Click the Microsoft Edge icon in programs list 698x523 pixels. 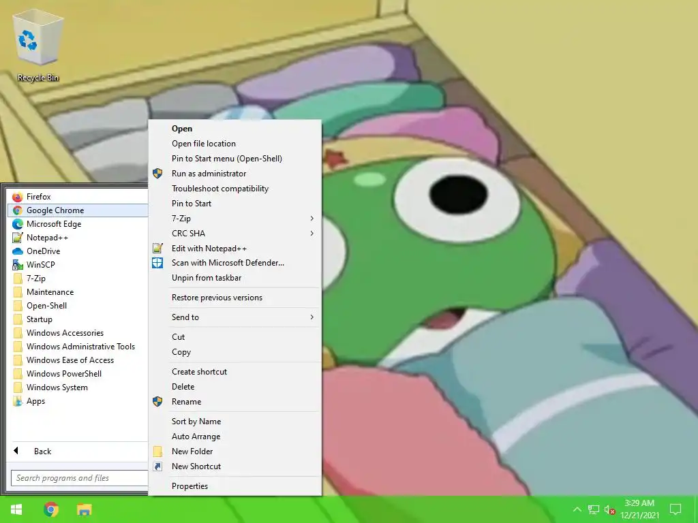(17, 224)
